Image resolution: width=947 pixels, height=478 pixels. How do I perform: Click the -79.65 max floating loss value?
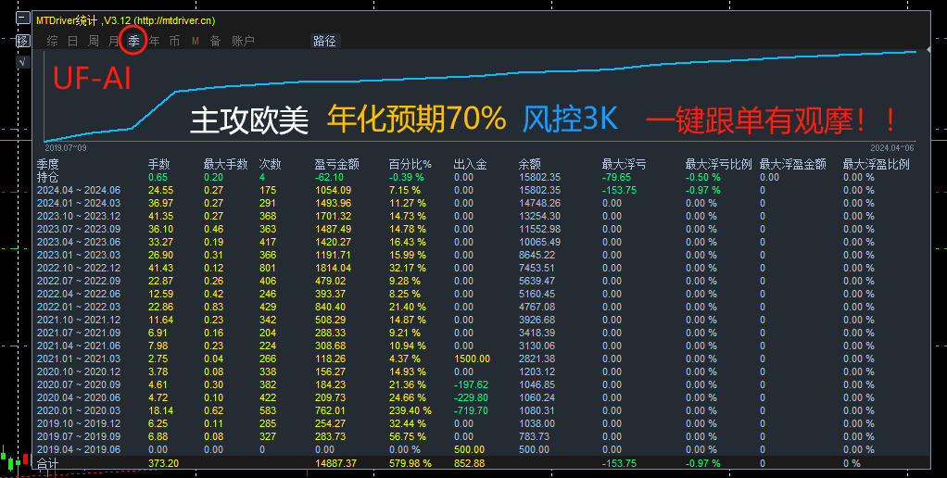point(616,178)
